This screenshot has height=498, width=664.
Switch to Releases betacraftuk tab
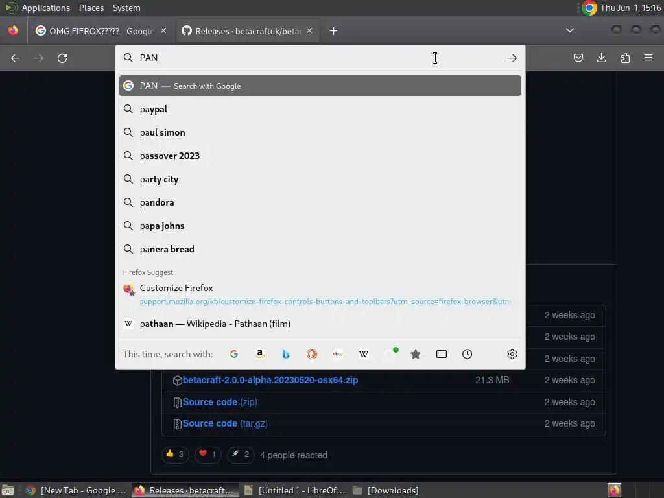pyautogui.click(x=248, y=31)
